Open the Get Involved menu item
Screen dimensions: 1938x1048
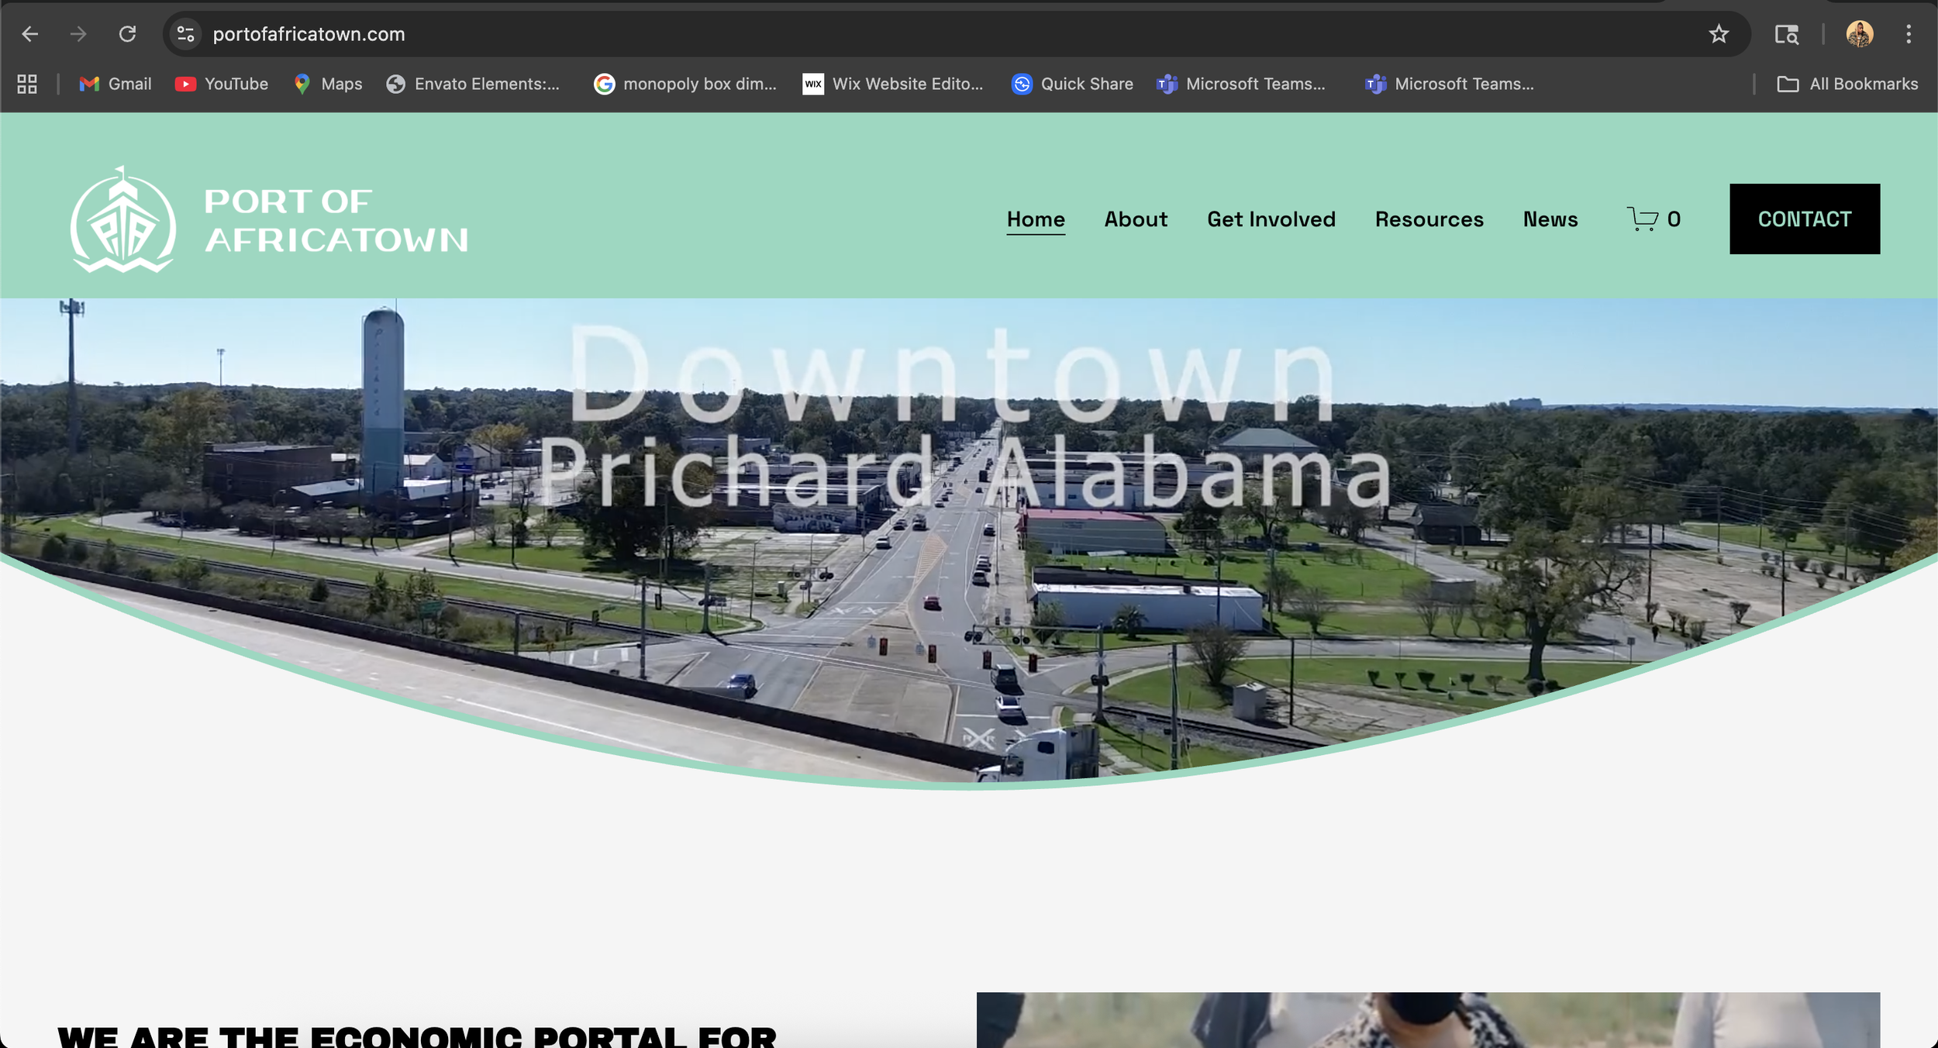point(1271,219)
